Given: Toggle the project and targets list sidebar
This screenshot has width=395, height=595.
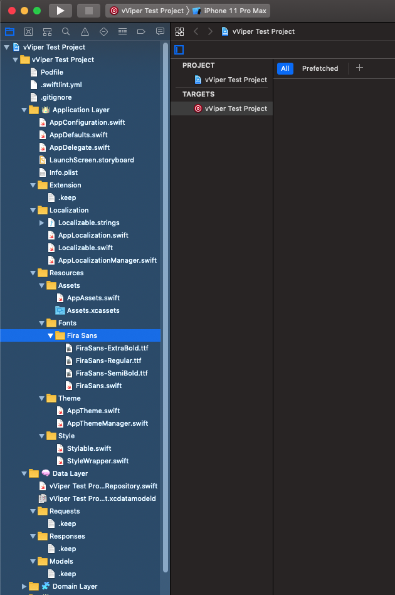Looking at the screenshot, I should 179,50.
